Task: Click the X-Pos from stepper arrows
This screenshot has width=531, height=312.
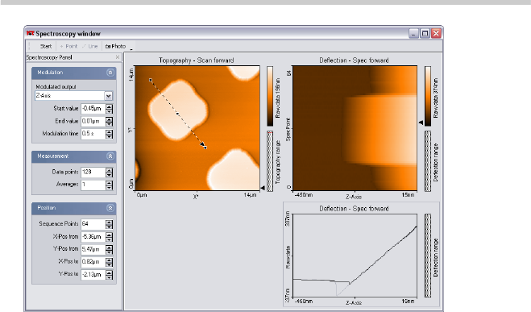Action: [109, 237]
